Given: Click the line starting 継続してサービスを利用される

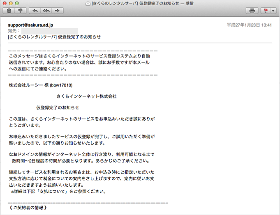Looking at the screenshot, I should (x=81, y=172).
